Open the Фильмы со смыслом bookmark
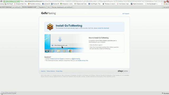169x95 pixels. click(x=109, y=4)
